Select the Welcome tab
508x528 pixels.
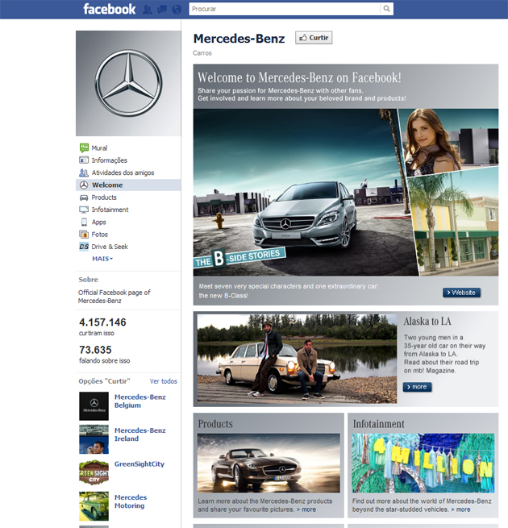(x=128, y=185)
